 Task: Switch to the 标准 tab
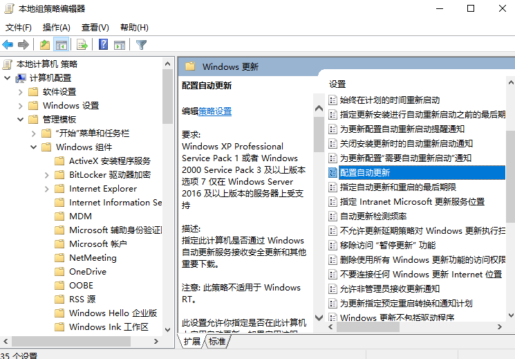pos(218,342)
